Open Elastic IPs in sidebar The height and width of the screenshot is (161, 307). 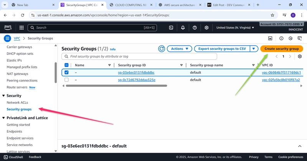click(14, 60)
